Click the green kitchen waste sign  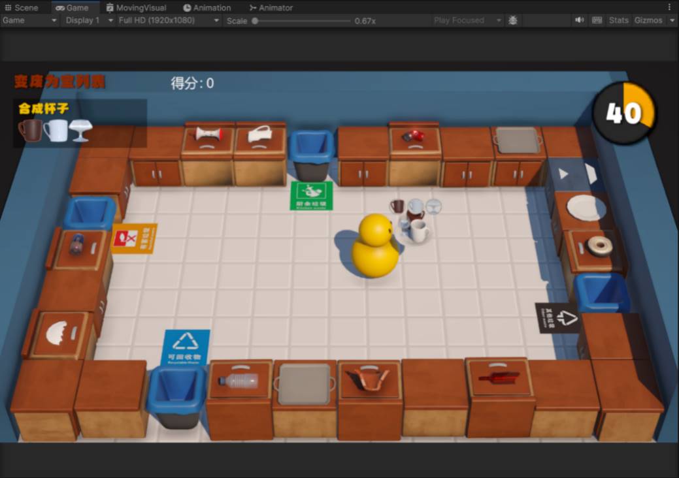pyautogui.click(x=312, y=195)
